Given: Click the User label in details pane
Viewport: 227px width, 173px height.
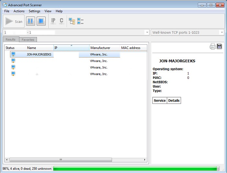Looking at the screenshot, I should tap(157, 86).
